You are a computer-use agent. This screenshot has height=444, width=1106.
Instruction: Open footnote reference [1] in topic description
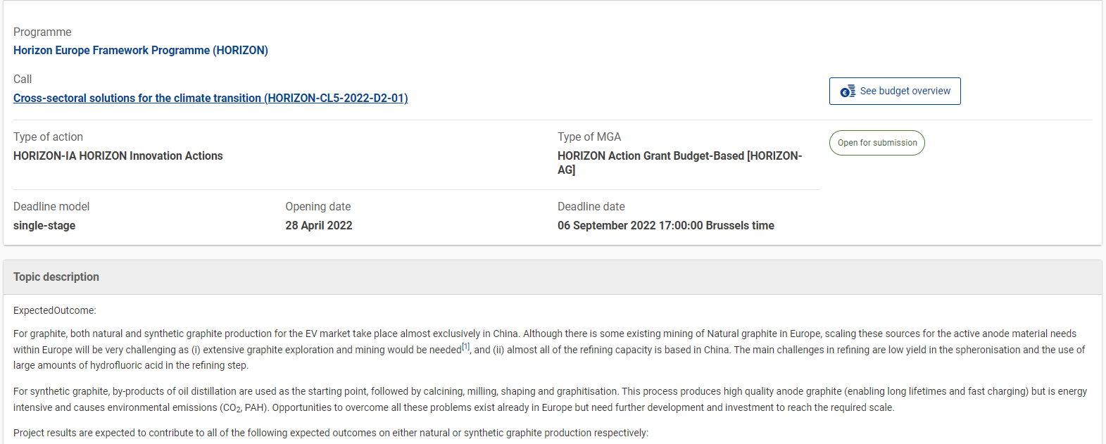pyautogui.click(x=466, y=346)
